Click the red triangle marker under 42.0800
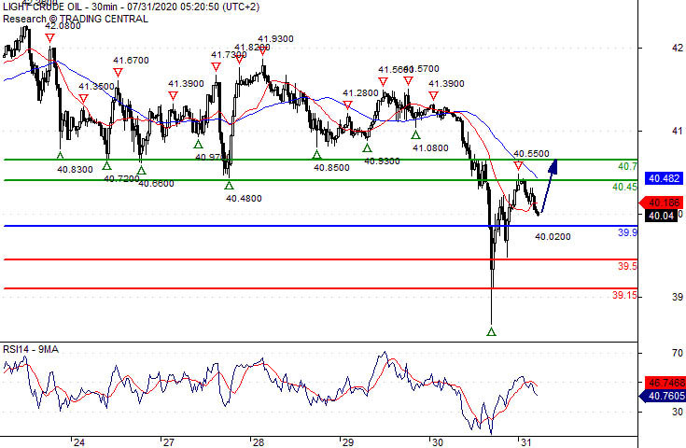The image size is (686, 448). point(49,38)
